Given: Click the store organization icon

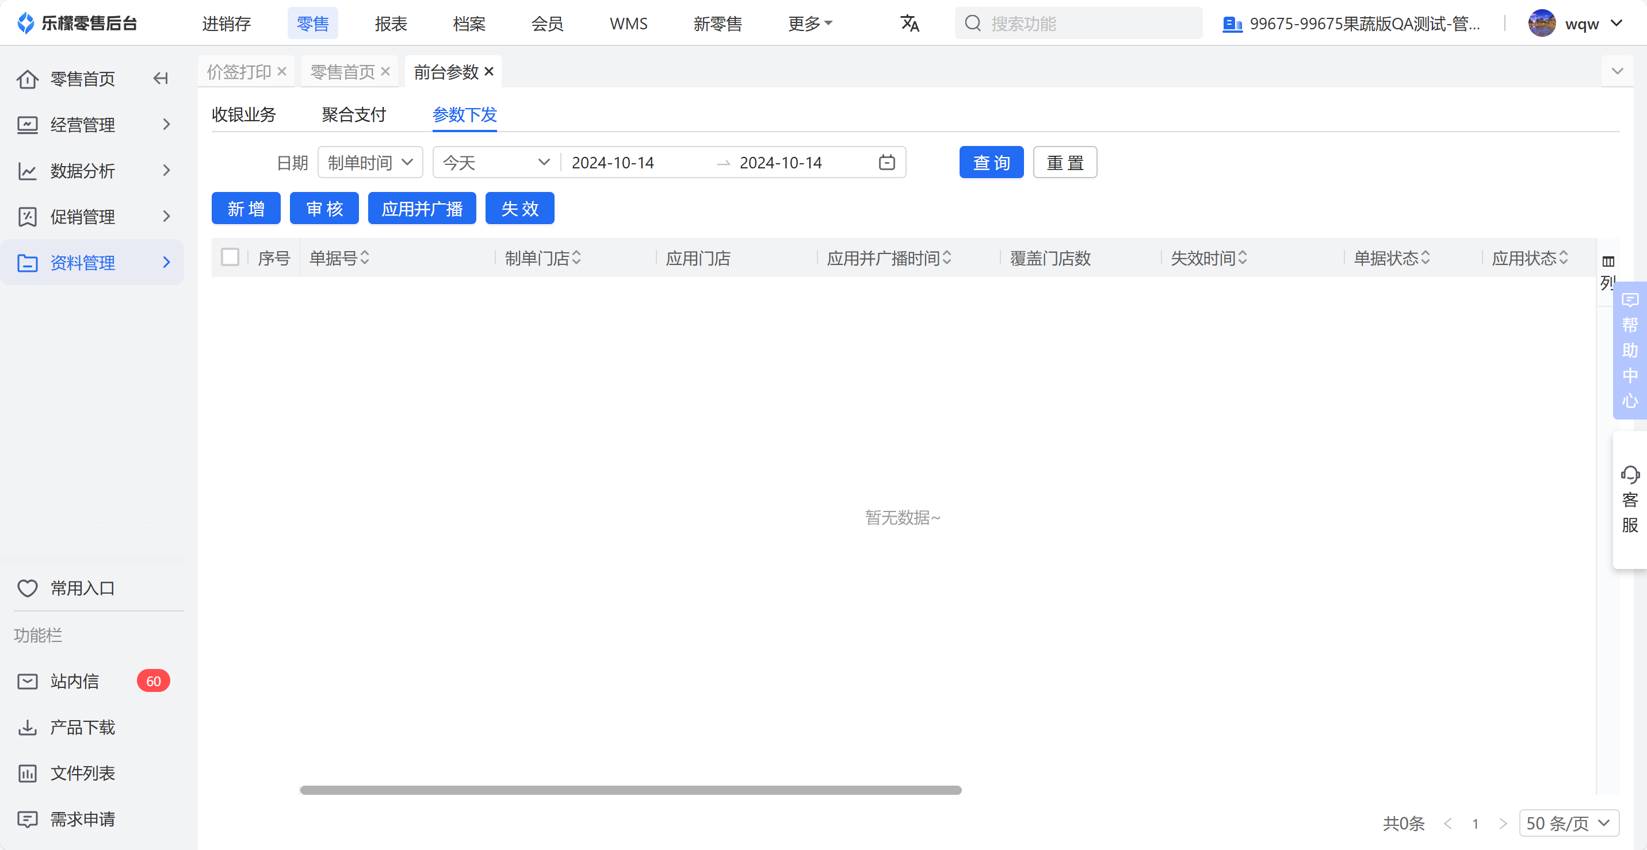Looking at the screenshot, I should click(1232, 24).
